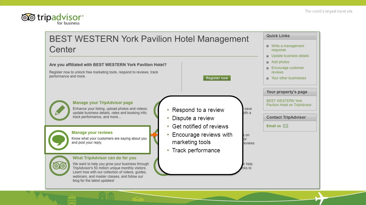Go to Your other businesses link
The image size is (366, 205).
pos(289,78)
